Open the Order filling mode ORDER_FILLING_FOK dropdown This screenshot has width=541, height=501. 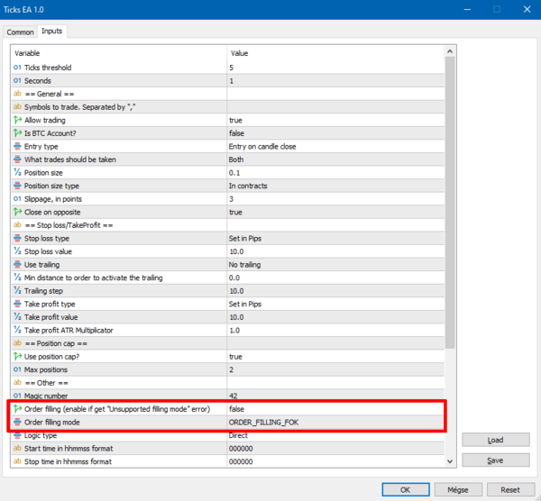[x=335, y=423]
